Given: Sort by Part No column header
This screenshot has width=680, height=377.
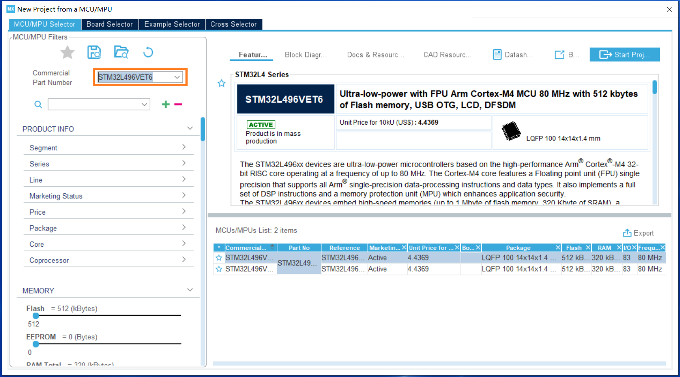Looking at the screenshot, I should (299, 248).
